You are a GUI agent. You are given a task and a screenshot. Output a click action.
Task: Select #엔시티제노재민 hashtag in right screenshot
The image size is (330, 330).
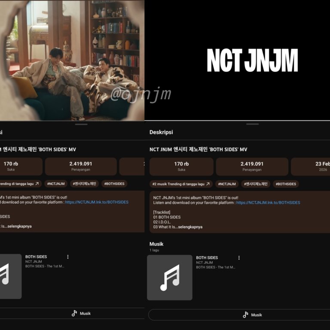click(256, 184)
